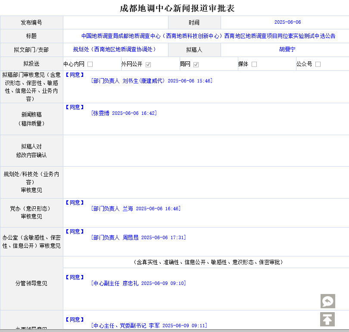
Task: Click the scroll-to-top arrow icon
Action: (327, 319)
